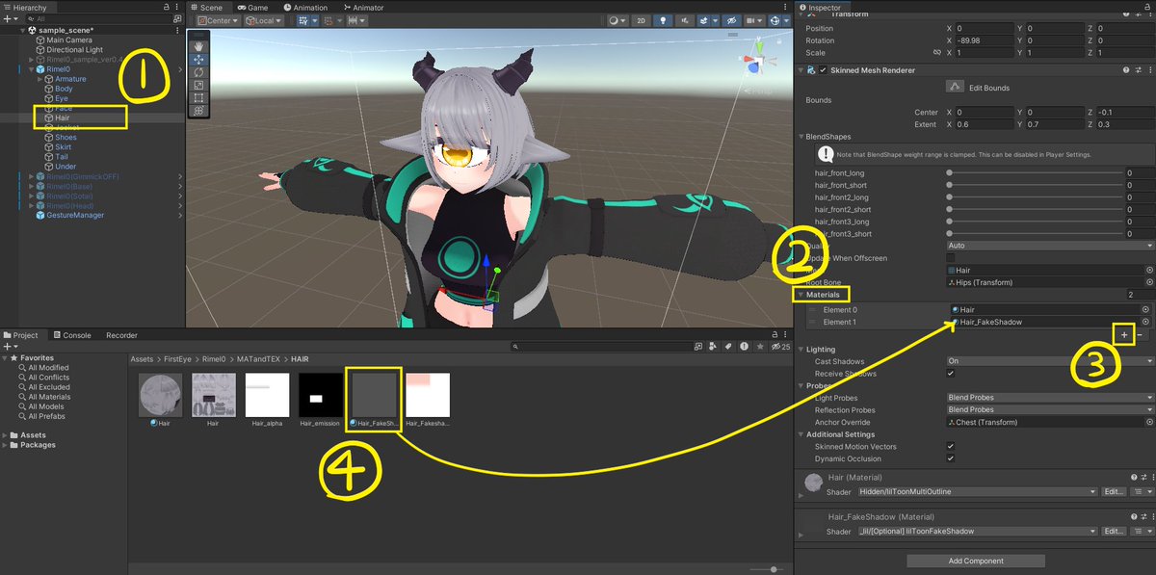Pick object for Element 0 Hair material
1156x575 pixels.
tap(1146, 309)
